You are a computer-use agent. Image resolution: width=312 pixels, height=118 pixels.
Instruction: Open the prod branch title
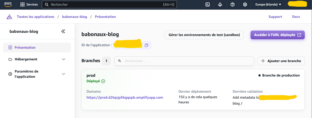point(91,75)
